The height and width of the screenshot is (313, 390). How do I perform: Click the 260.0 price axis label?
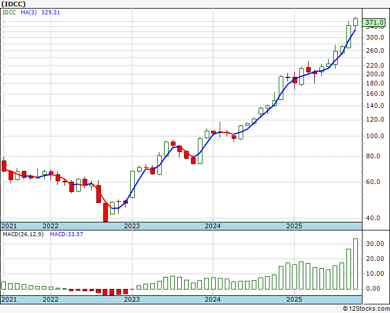pos(375,50)
